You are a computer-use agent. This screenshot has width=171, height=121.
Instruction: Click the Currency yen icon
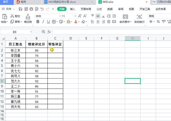click(151, 21)
